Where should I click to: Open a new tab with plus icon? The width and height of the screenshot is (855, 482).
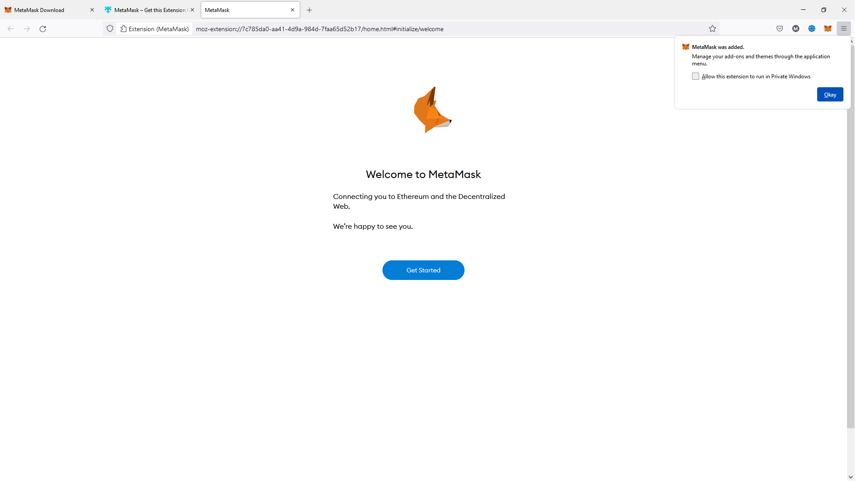[309, 10]
